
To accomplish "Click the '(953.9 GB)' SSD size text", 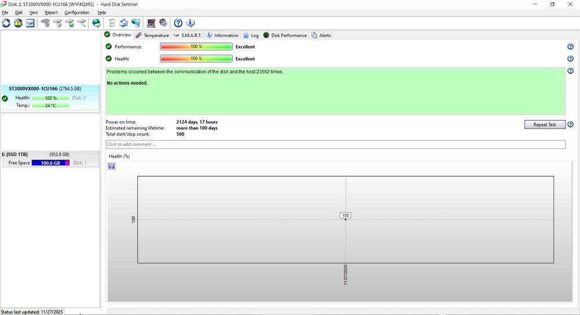I will 59,154.
